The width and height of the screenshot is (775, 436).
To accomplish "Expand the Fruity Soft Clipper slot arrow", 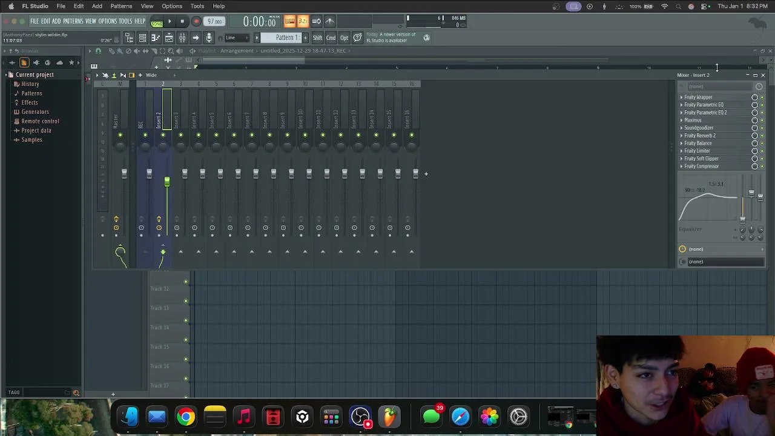I will [x=681, y=159].
